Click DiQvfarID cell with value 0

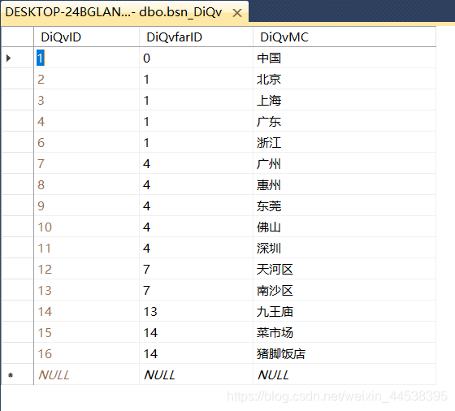click(x=196, y=58)
